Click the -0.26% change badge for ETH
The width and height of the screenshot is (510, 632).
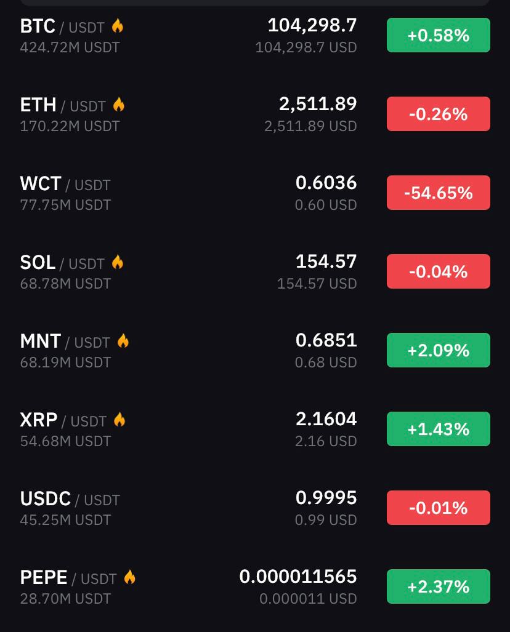point(438,114)
